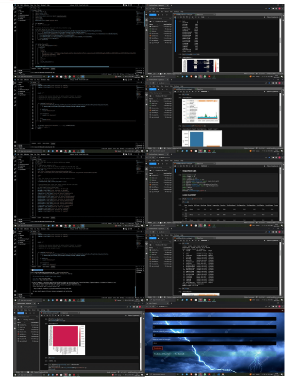Click the VS Code taskbar icon under the lightning page

(x=218, y=375)
